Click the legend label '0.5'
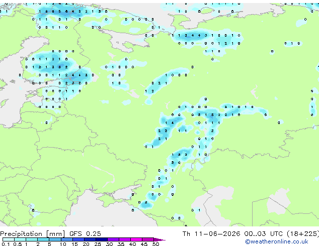319x246 pixels. tap(18, 244)
